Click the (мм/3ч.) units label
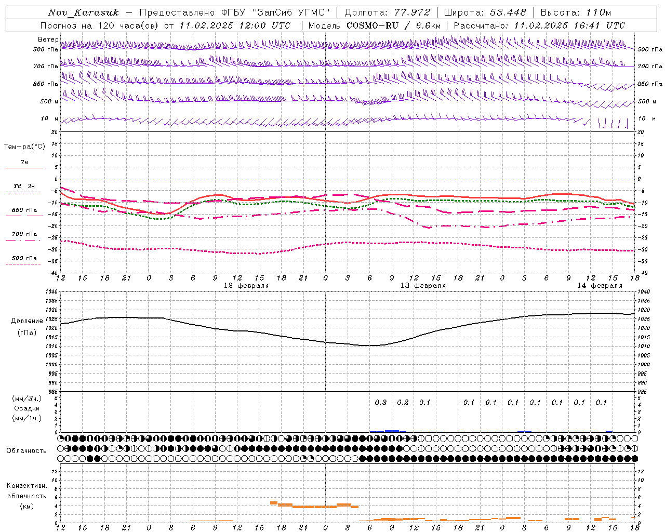The image size is (665, 532). coord(26,398)
